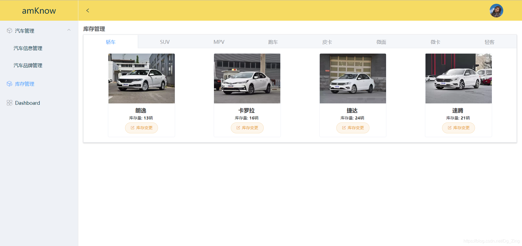Open the 速腾 car photo
Image resolution: width=522 pixels, height=246 pixels.
tap(458, 78)
